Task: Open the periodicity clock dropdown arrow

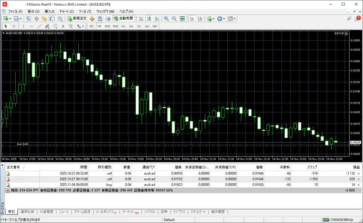Action: pos(224,18)
